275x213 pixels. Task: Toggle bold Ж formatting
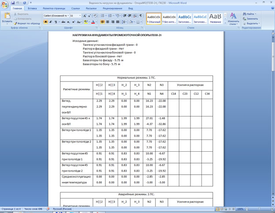point(45,22)
